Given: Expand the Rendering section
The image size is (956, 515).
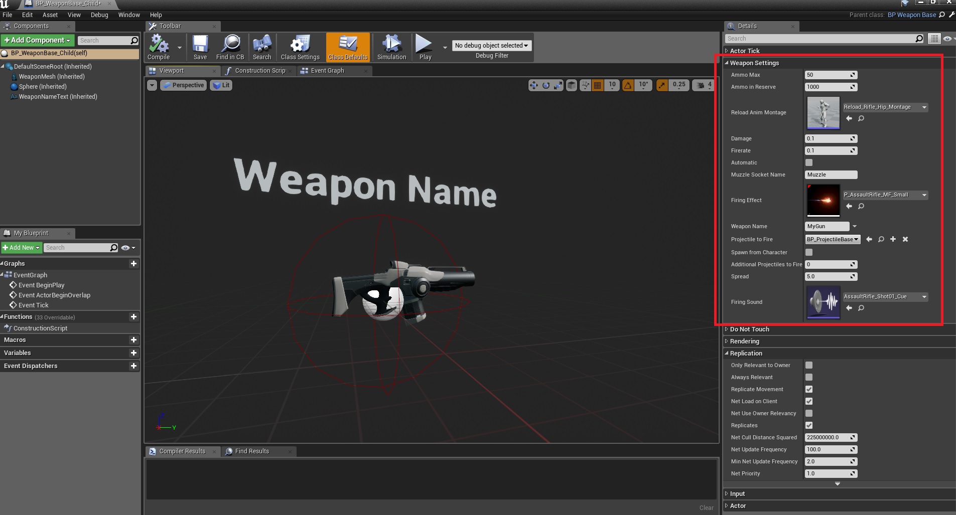Looking at the screenshot, I should pos(744,341).
